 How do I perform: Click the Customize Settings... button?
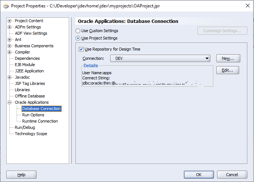tap(222, 31)
